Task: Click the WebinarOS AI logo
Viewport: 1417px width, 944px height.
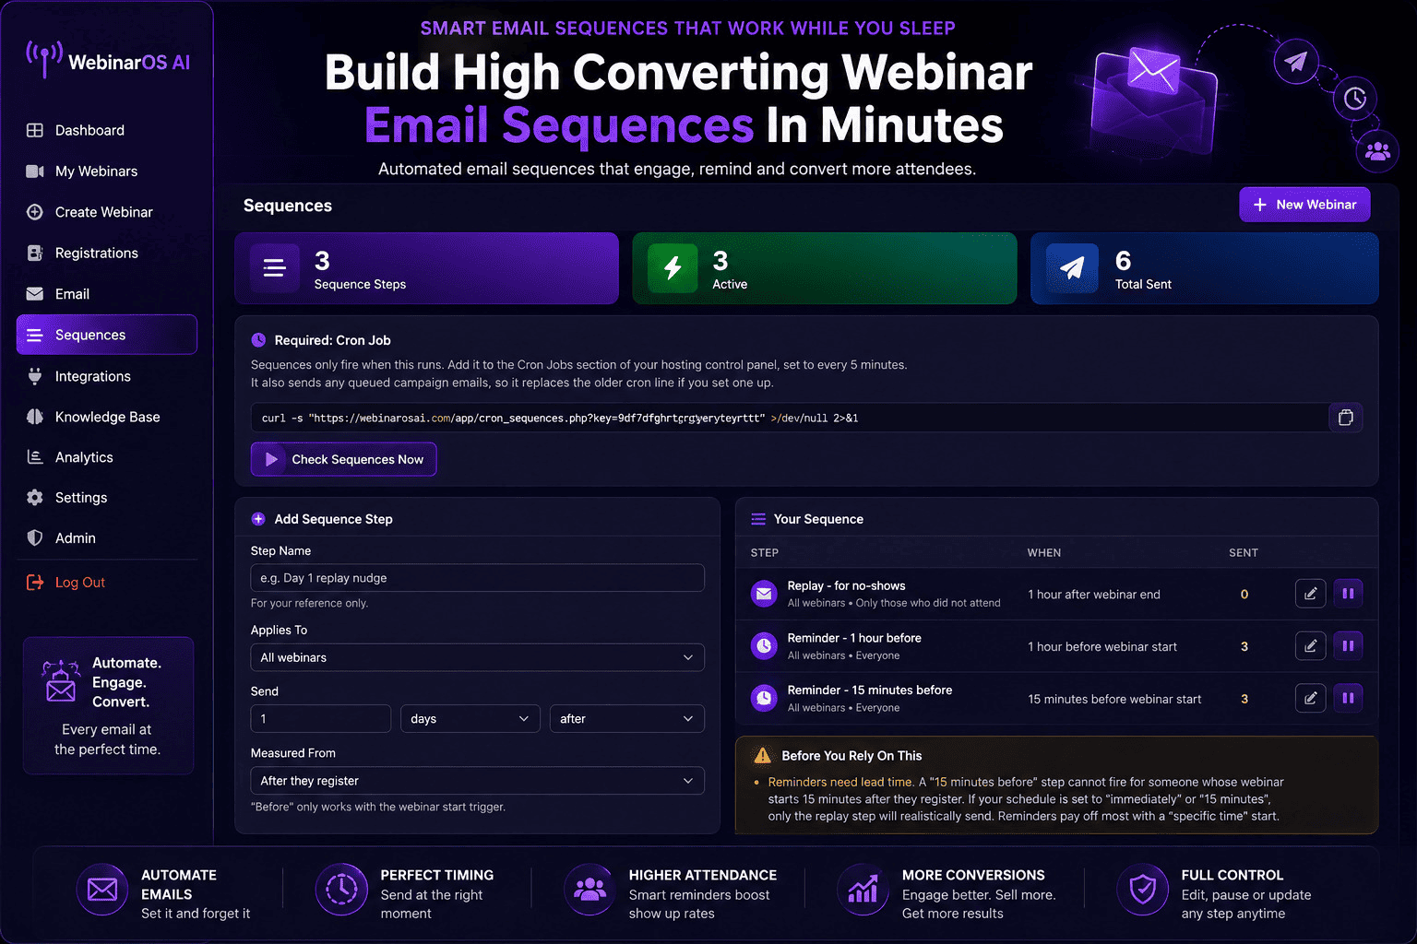Action: pos(108,60)
